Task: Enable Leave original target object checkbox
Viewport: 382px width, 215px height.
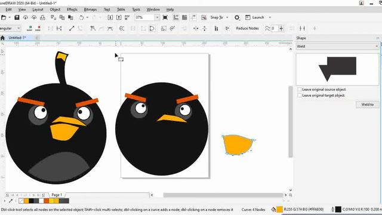Action: click(x=300, y=96)
